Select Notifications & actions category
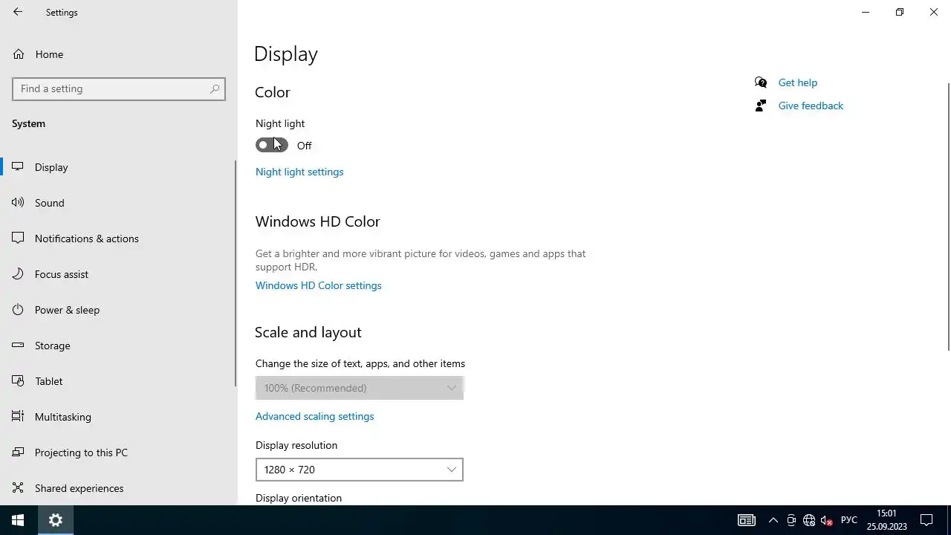The width and height of the screenshot is (951, 535). [x=119, y=239]
